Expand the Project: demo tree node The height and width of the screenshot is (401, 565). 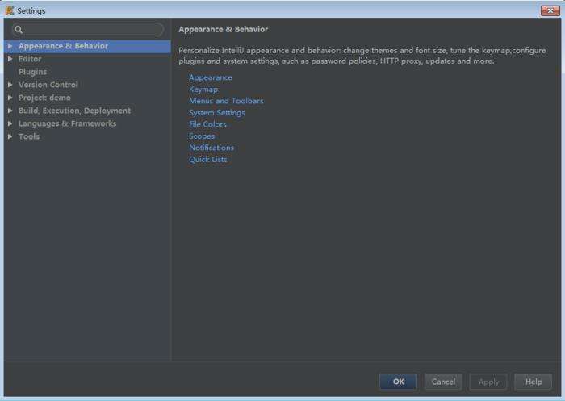pyautogui.click(x=10, y=98)
